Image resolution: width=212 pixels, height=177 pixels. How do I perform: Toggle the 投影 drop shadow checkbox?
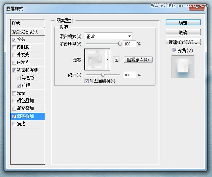tap(14, 40)
